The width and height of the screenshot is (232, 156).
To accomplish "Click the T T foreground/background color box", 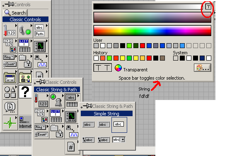I will tap(103, 68).
